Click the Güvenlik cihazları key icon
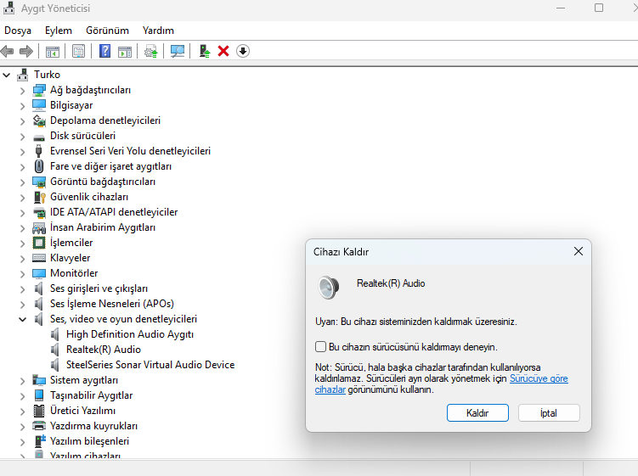Screen dimensions: 638x476 pos(39,197)
